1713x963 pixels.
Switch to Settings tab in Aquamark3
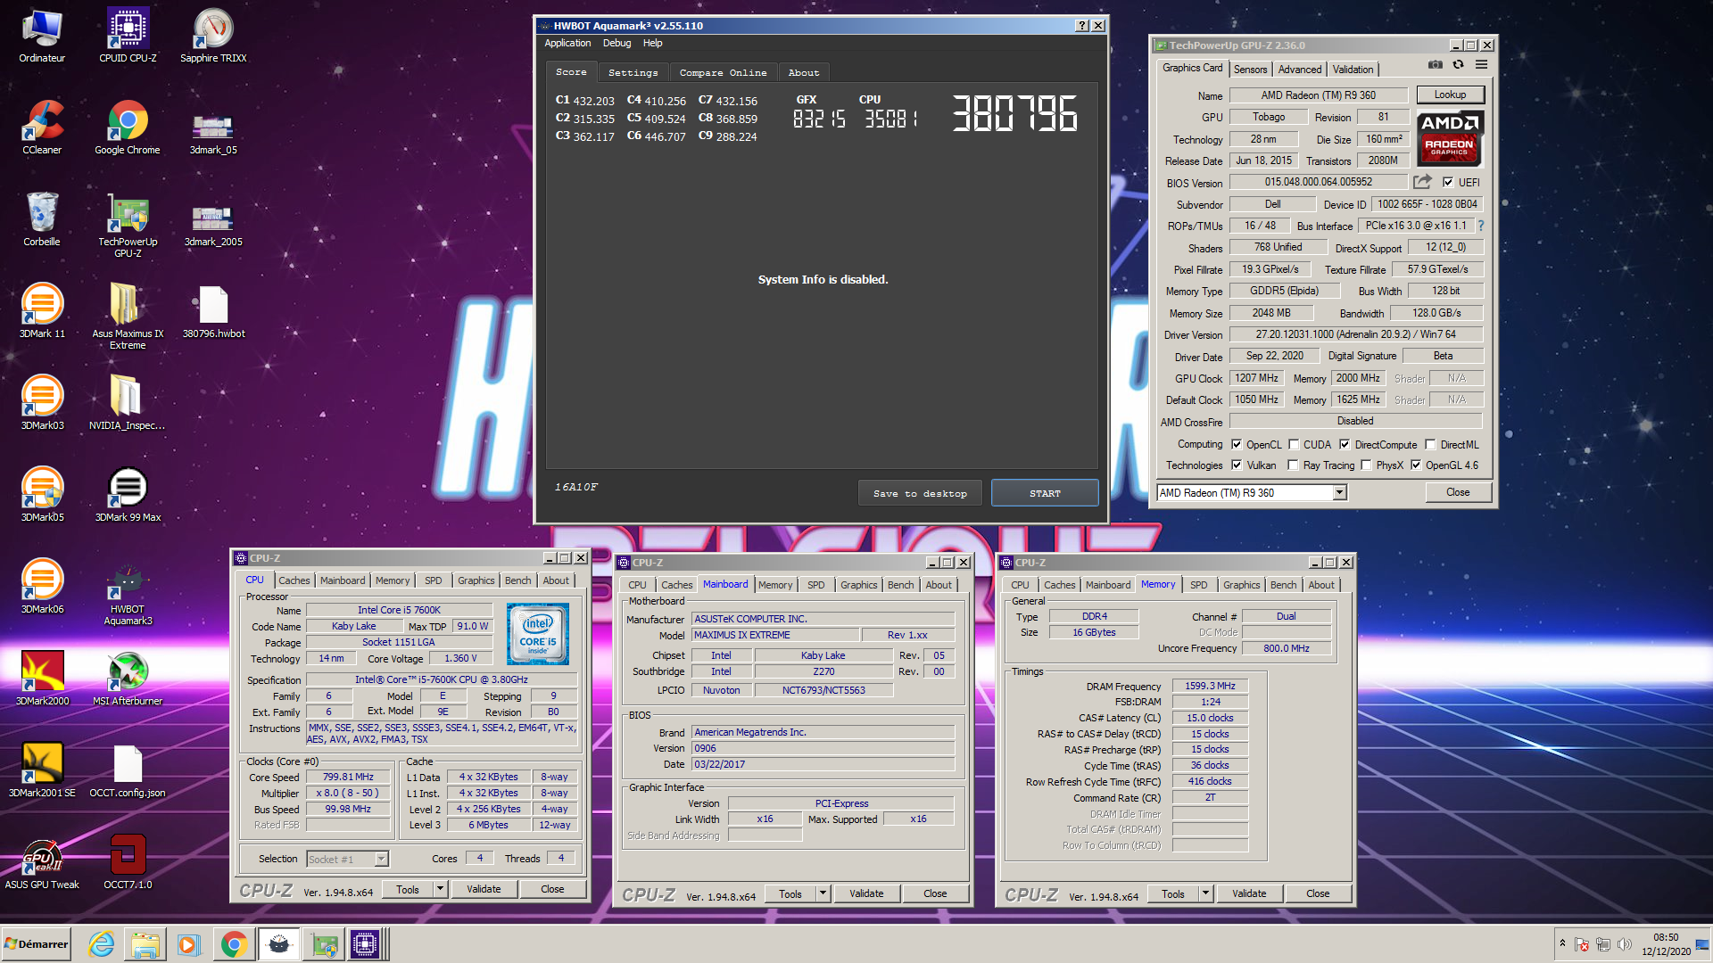tap(633, 72)
